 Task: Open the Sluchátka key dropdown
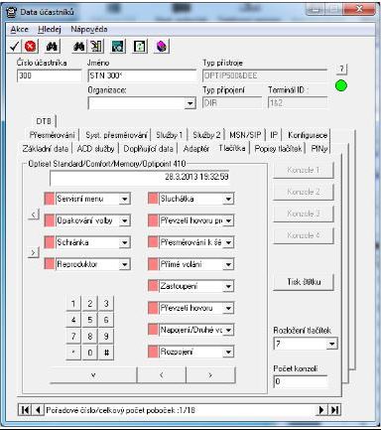228,199
